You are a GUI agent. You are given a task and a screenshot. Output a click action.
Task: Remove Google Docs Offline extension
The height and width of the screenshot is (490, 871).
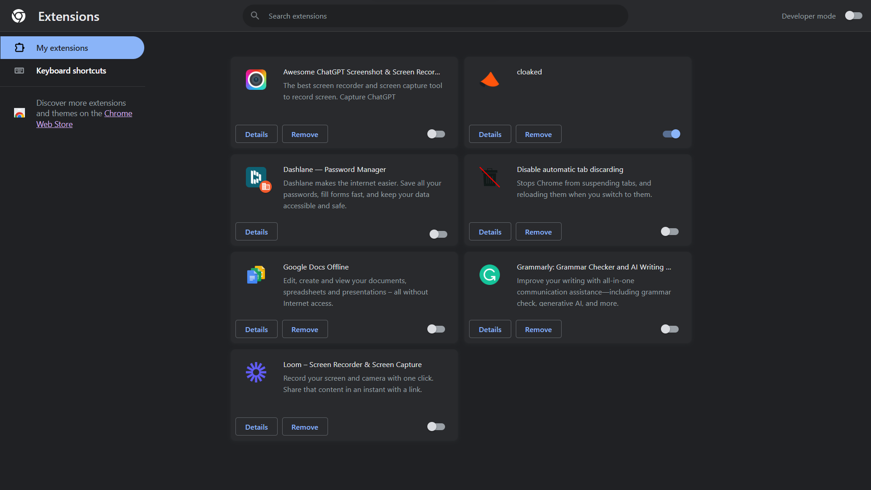click(x=305, y=329)
